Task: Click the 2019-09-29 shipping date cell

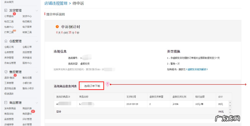Action: click(132, 104)
